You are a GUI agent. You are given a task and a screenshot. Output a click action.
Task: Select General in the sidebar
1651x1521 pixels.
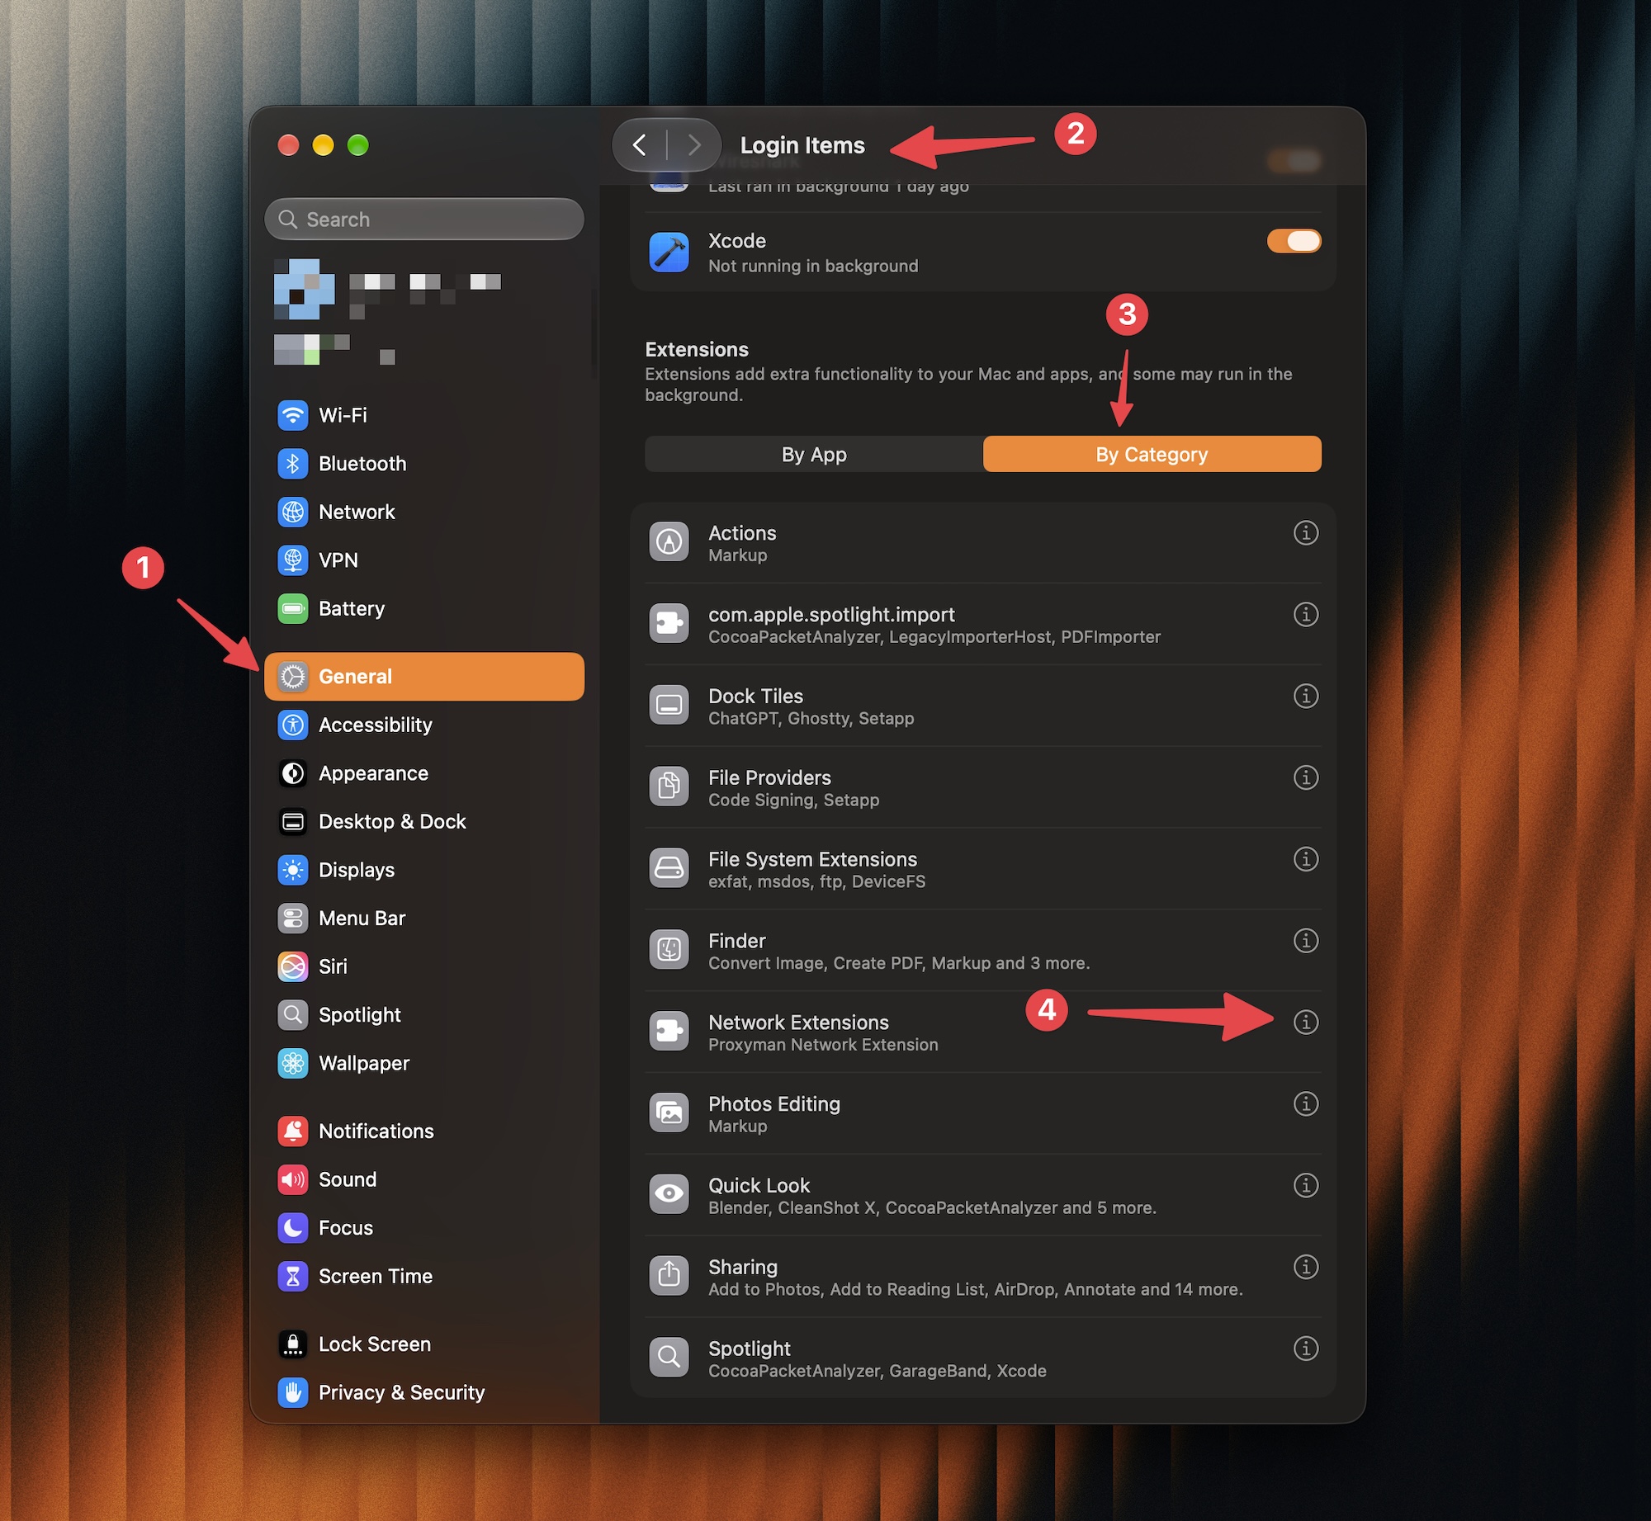point(423,677)
